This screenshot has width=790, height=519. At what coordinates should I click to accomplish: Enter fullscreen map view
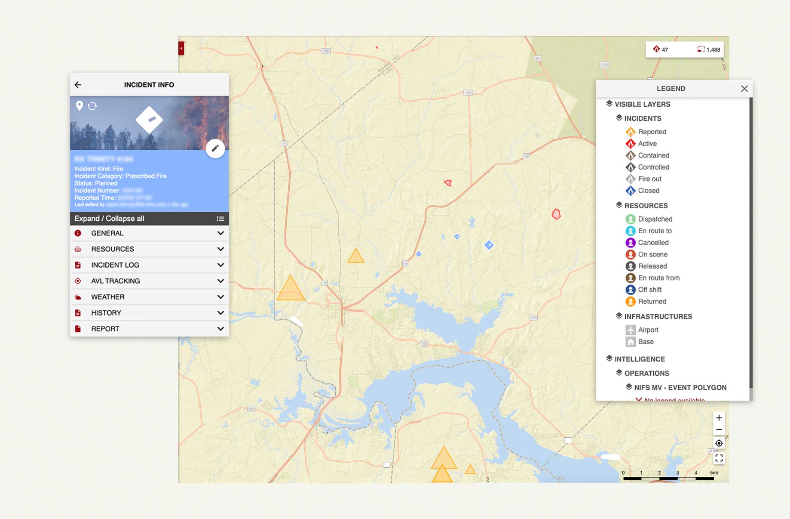(x=719, y=458)
